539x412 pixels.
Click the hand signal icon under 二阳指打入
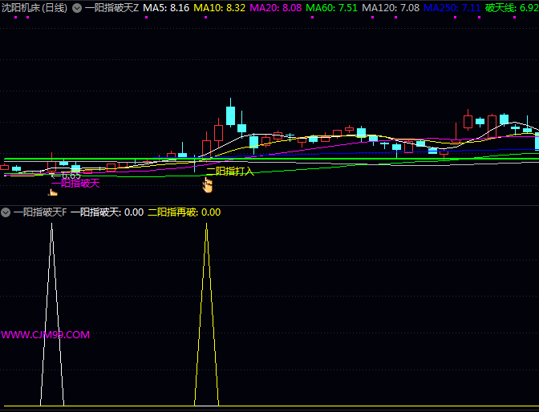207,185
